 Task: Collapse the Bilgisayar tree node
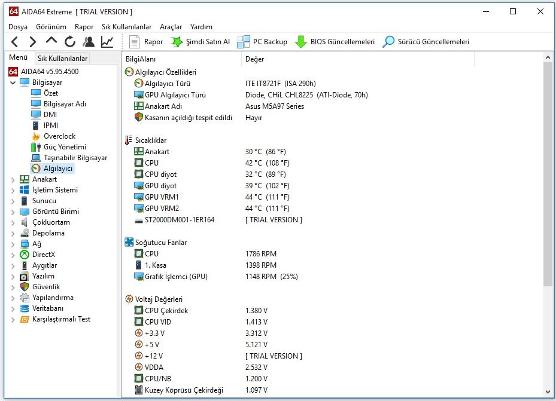pos(13,82)
